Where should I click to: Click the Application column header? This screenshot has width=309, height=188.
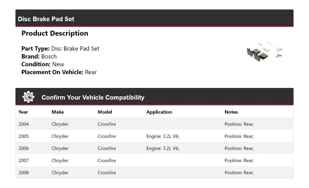[x=159, y=112]
